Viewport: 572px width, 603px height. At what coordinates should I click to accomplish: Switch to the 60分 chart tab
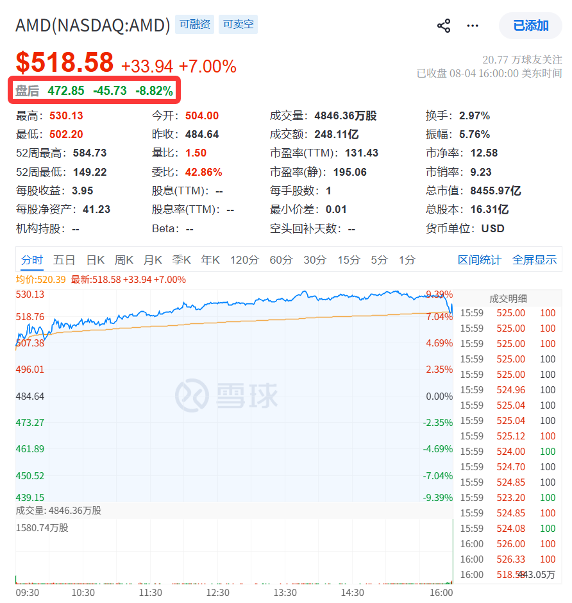tap(281, 260)
